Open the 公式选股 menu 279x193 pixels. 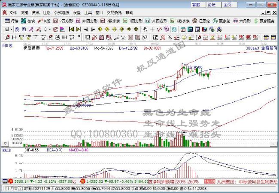(x=62, y=13)
